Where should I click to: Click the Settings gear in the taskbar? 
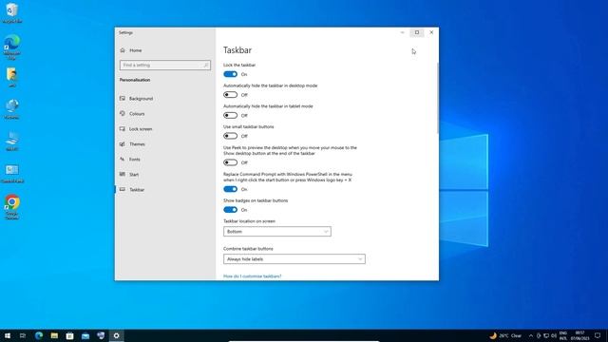pos(116,335)
